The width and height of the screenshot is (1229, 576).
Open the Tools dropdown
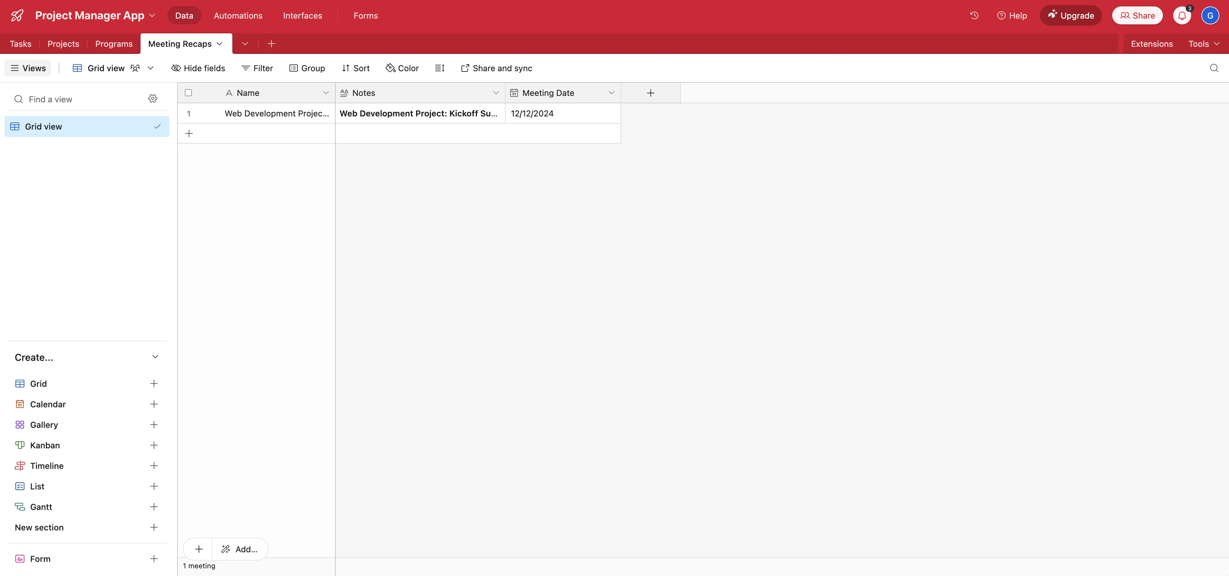pos(1203,44)
